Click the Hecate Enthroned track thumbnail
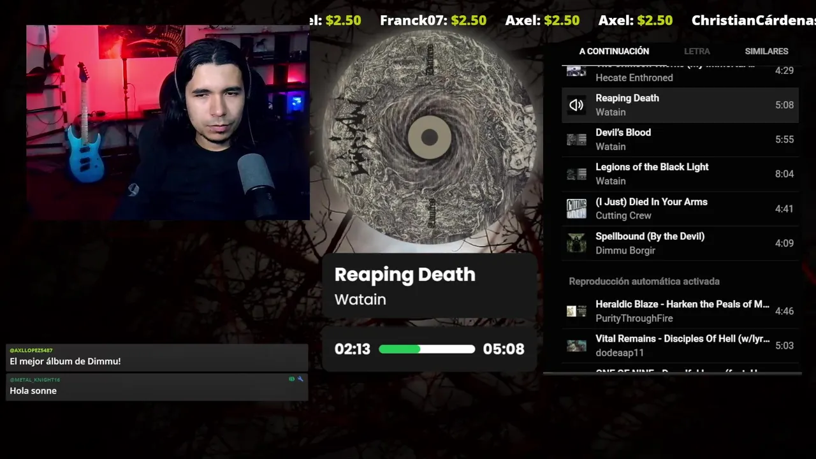The image size is (816, 459). [x=576, y=70]
